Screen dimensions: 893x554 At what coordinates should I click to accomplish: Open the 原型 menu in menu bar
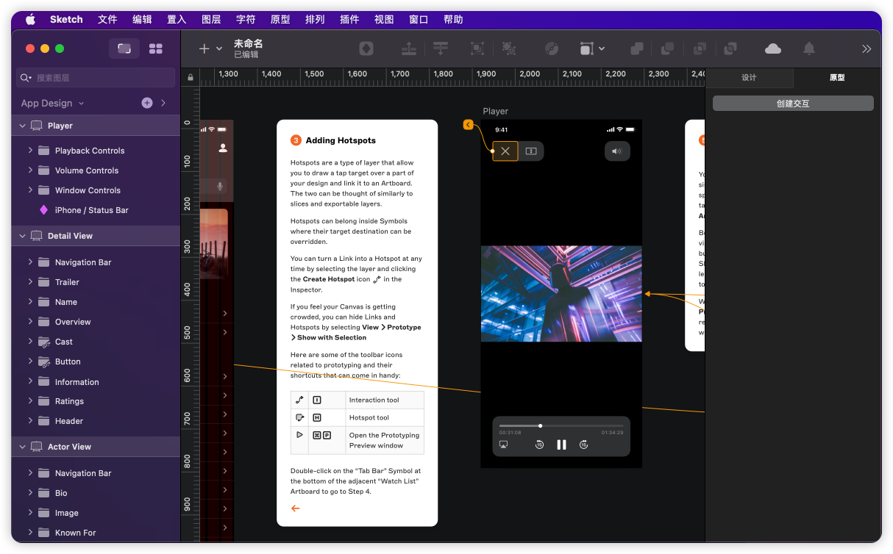point(280,20)
